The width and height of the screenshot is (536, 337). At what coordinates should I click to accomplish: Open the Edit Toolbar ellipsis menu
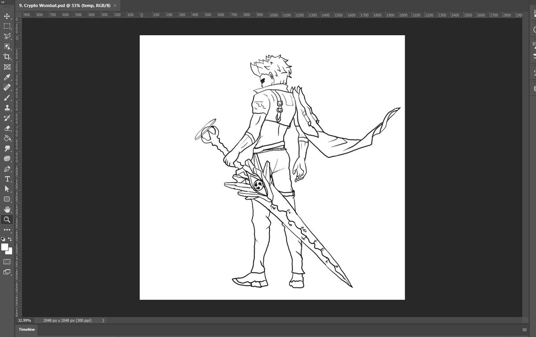click(6, 230)
